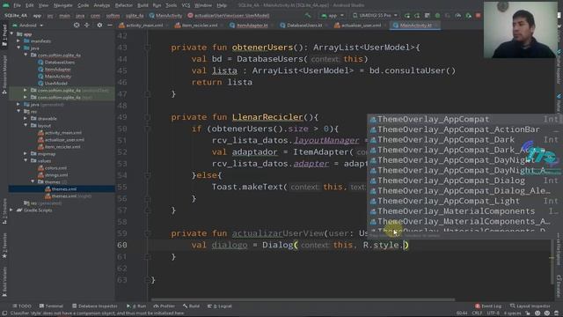The height and width of the screenshot is (317, 563).
Task: Open the TODO tool window
Action: [22, 306]
